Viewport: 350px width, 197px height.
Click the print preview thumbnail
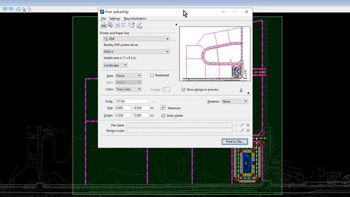click(x=215, y=54)
